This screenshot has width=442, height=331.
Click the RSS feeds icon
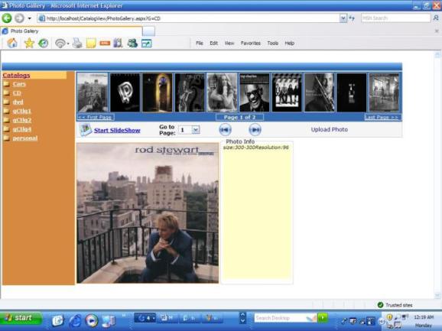click(x=60, y=43)
